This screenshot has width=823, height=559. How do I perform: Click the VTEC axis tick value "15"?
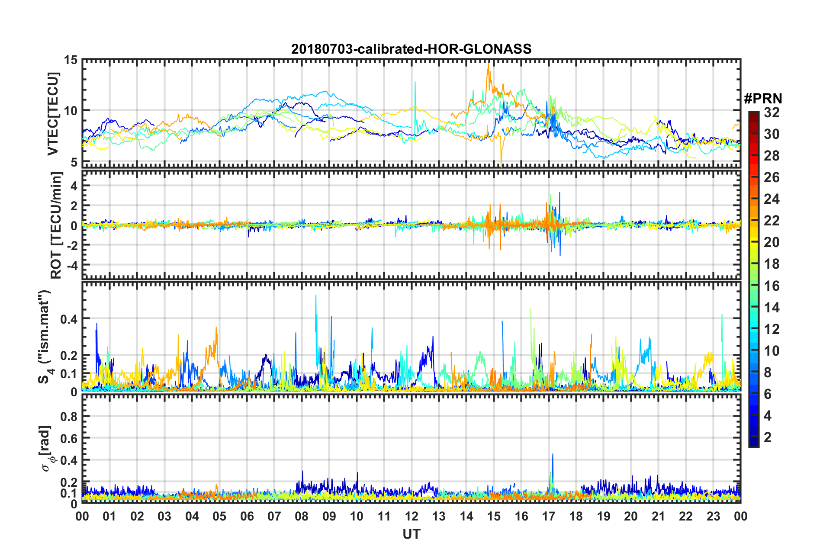(71, 60)
